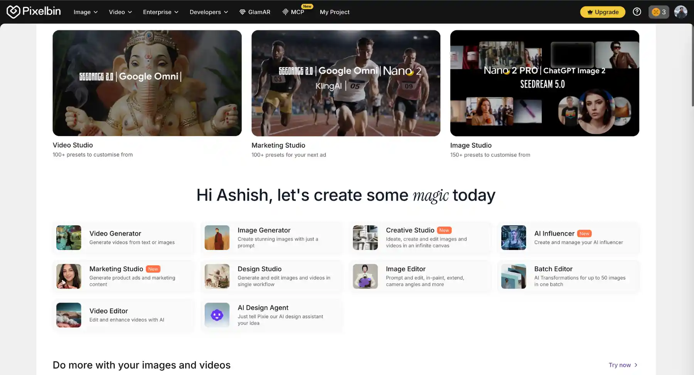Click the Creative Studio tile icon

365,238
